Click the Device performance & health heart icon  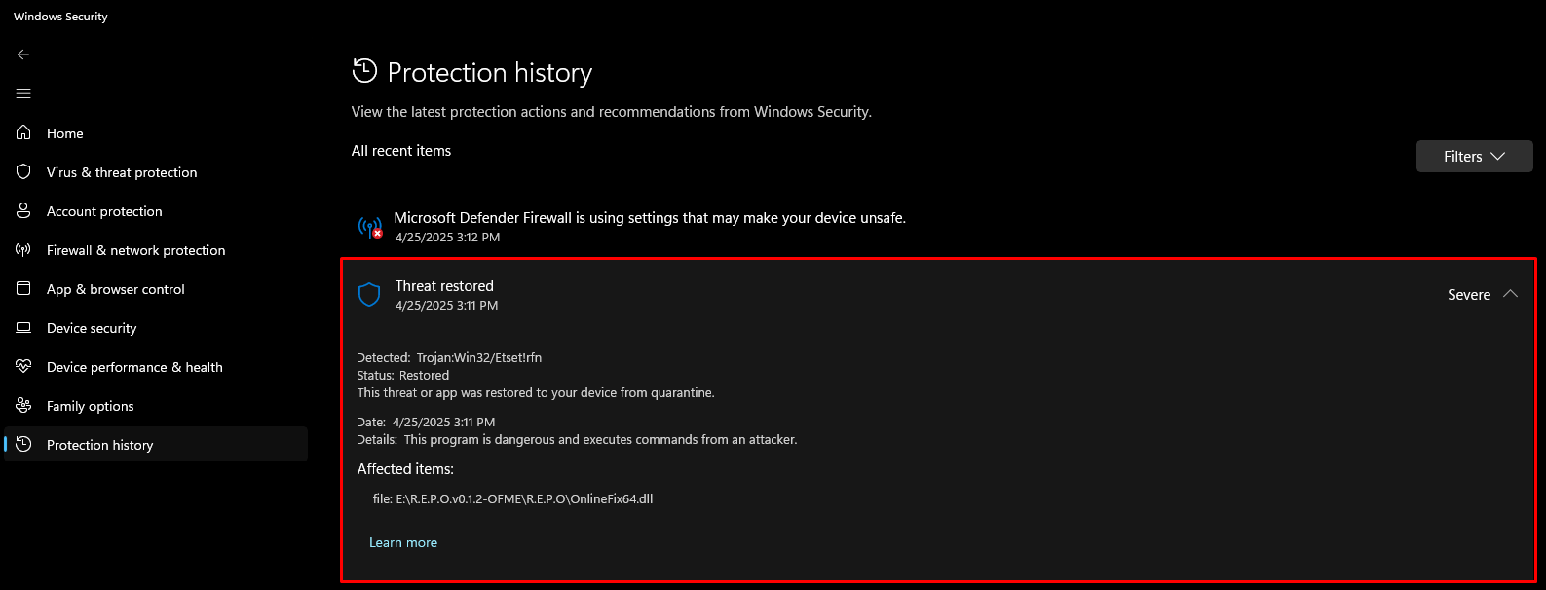coord(23,366)
